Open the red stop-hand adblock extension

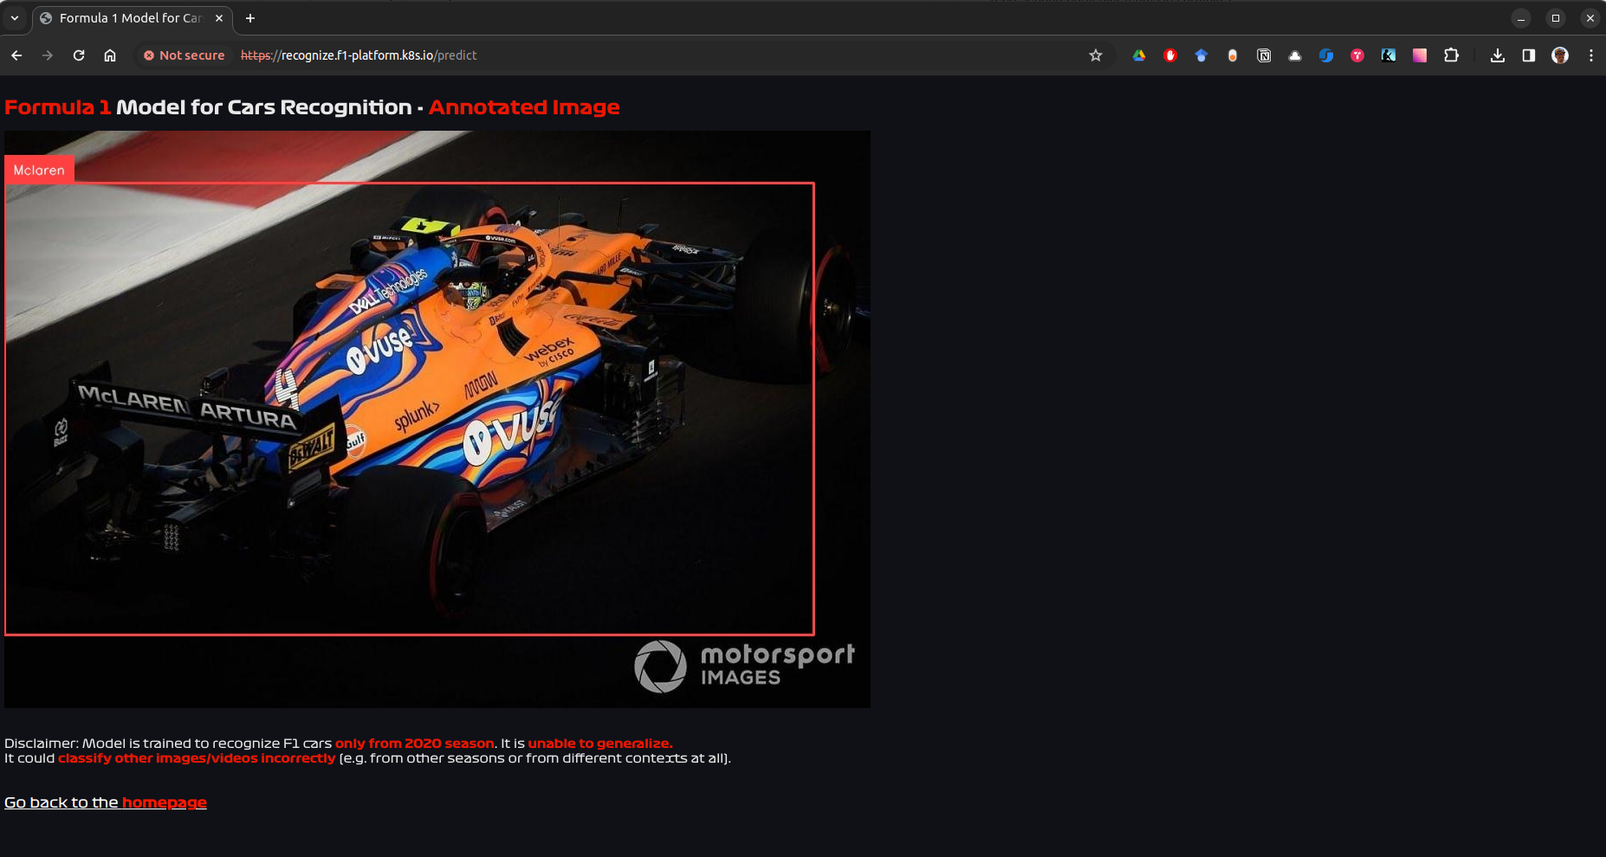[1170, 55]
